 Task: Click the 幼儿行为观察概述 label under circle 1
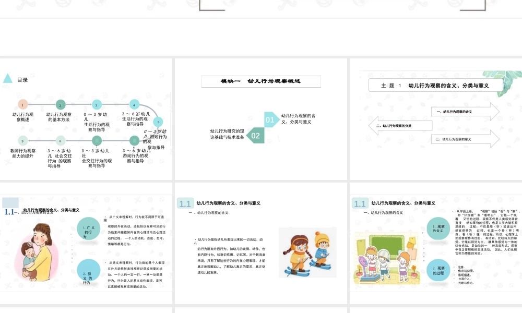tap(22, 117)
